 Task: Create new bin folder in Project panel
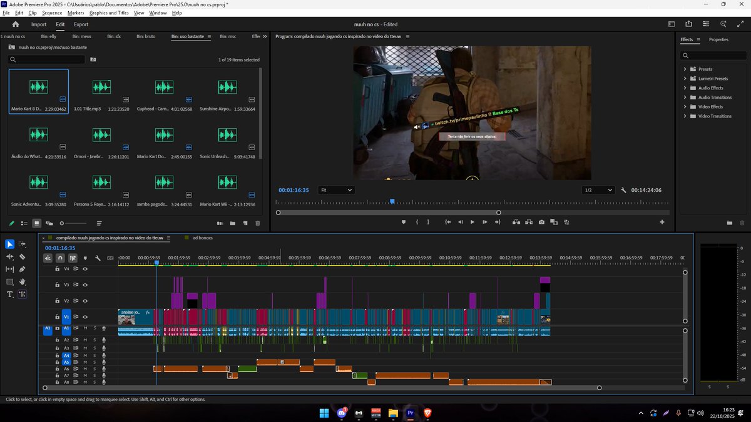tap(232, 223)
